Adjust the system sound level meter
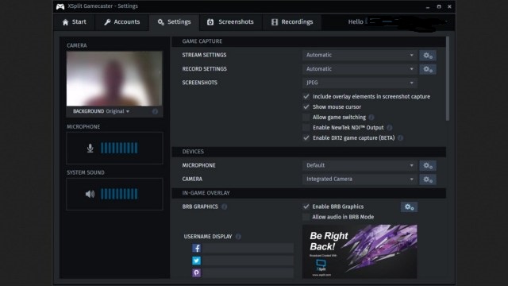The height and width of the screenshot is (286, 508). [x=119, y=194]
